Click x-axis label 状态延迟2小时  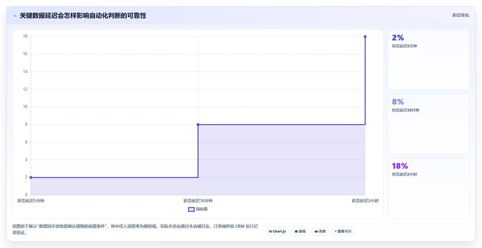(365, 201)
